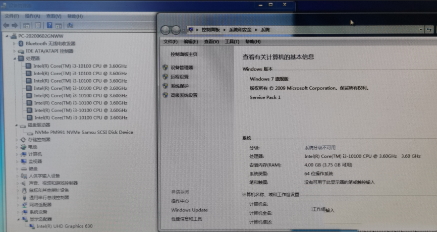Expand IDE ATA/ATAPI 控制器 node
Image resolution: width=437 pixels, height=232 pixels.
[15, 51]
